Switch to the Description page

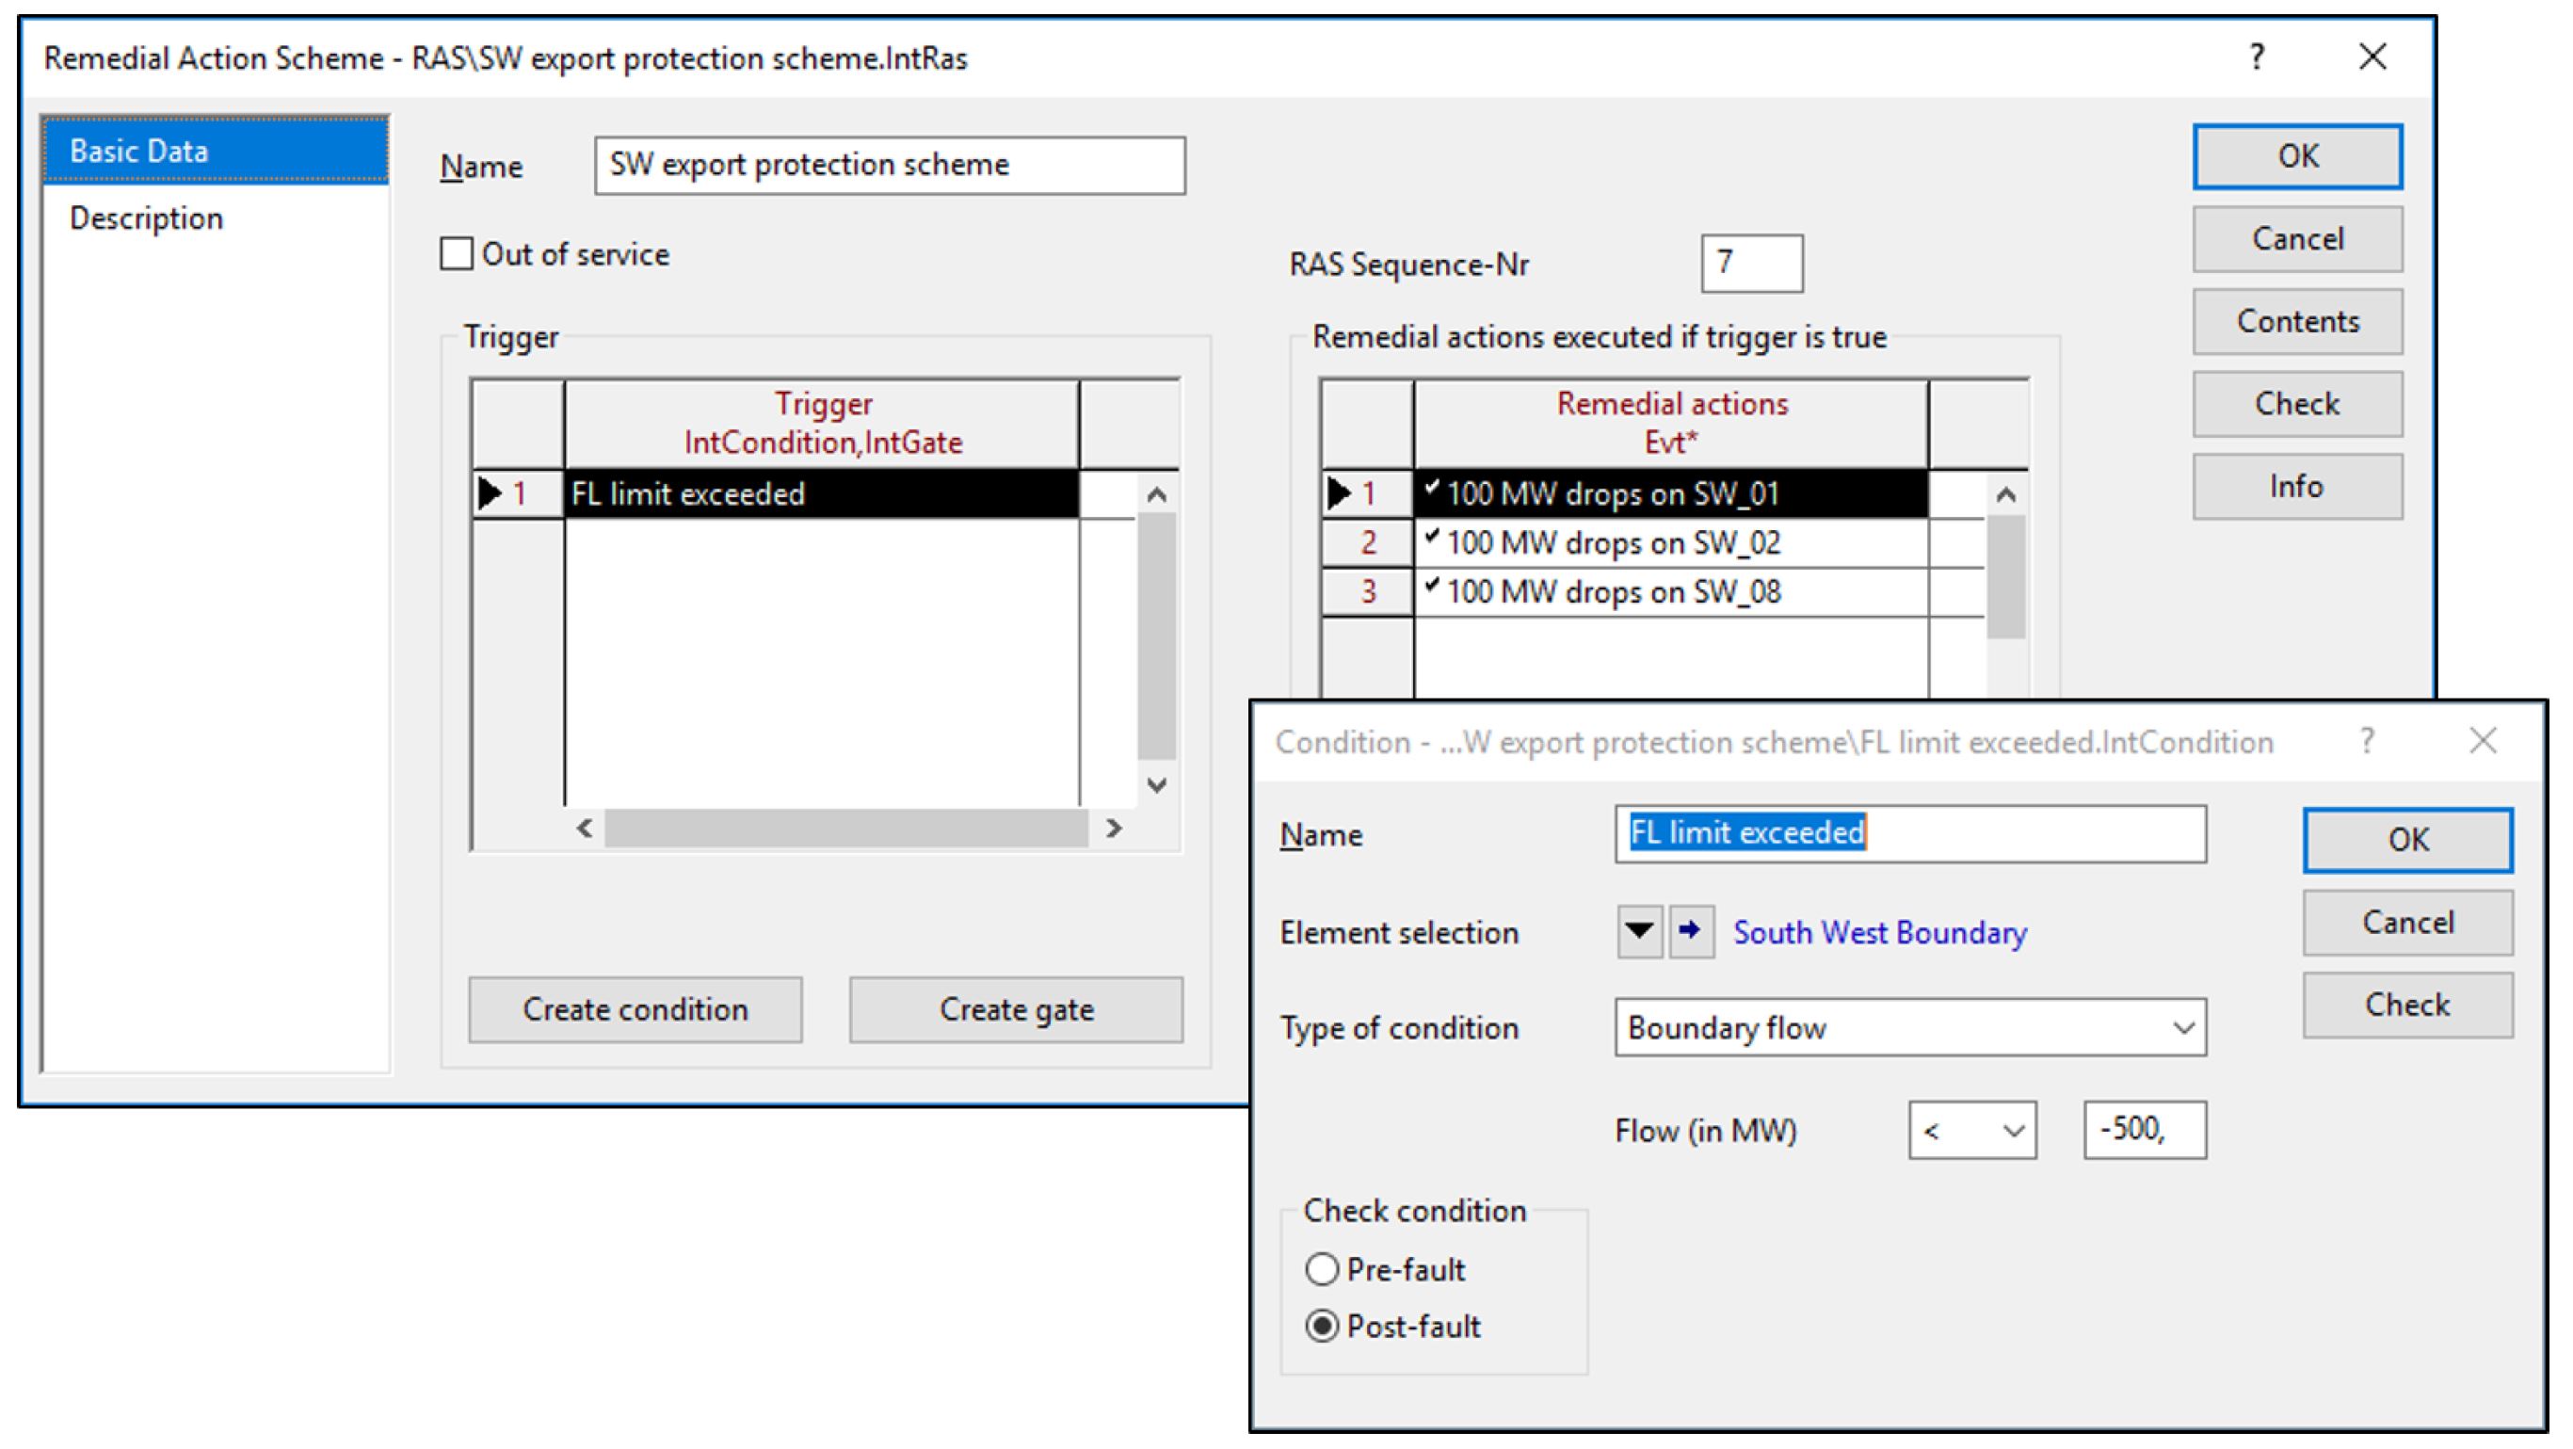(x=146, y=217)
